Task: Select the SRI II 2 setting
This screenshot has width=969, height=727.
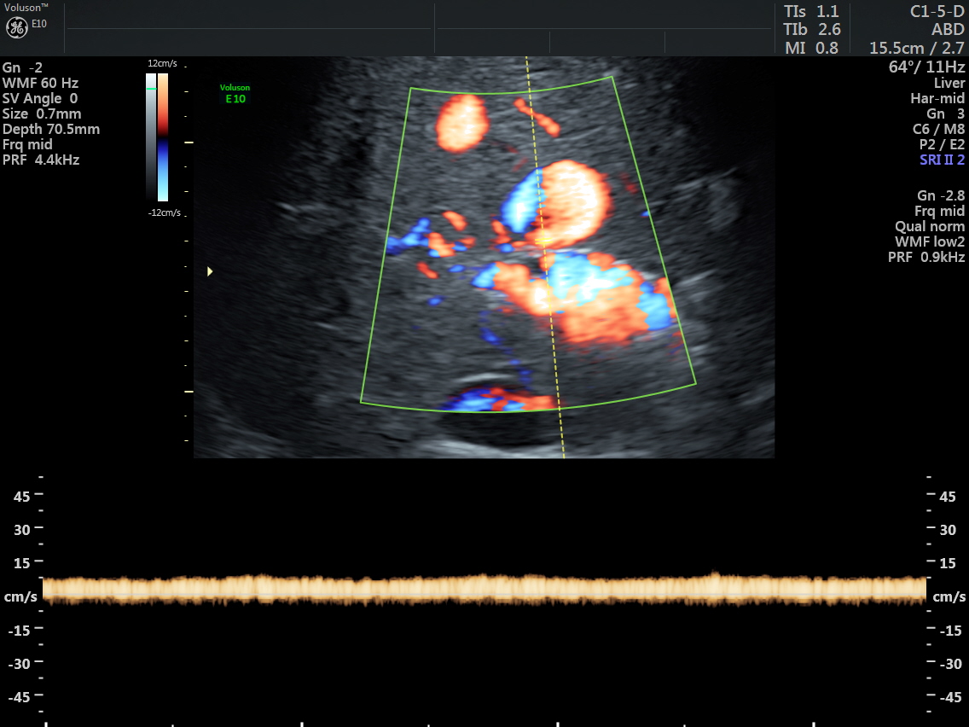Action: [x=942, y=160]
